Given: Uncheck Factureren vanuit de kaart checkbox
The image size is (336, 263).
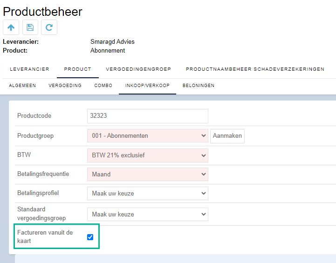Looking at the screenshot, I should 90,237.
